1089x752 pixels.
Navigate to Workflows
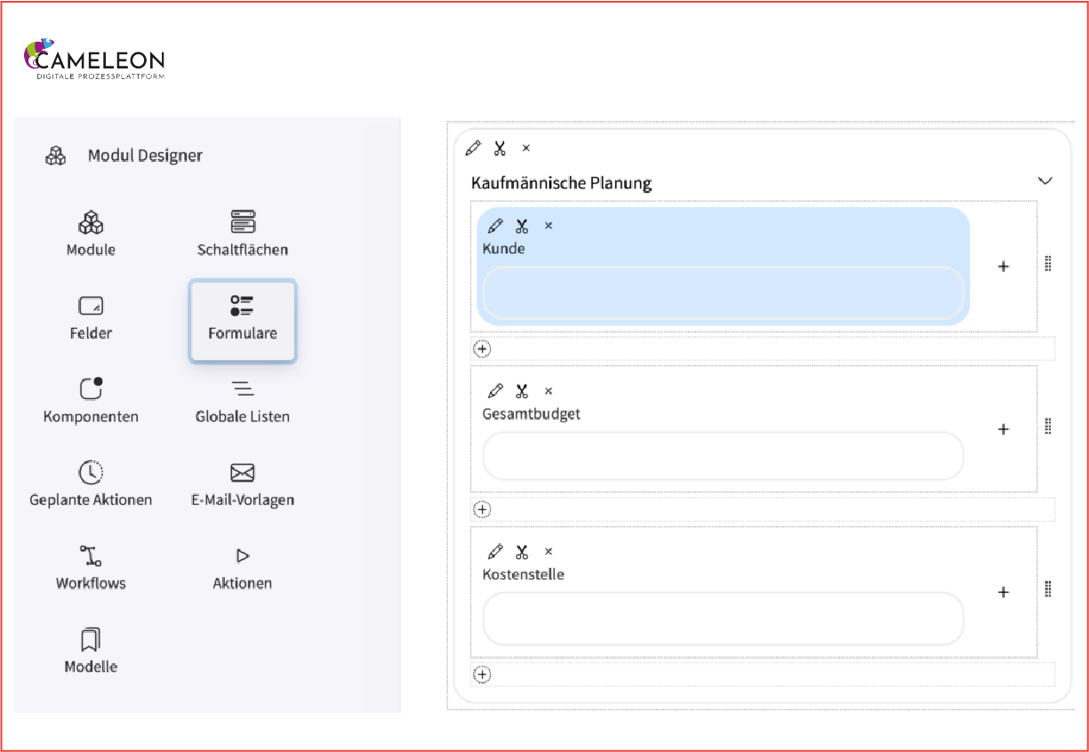91,567
